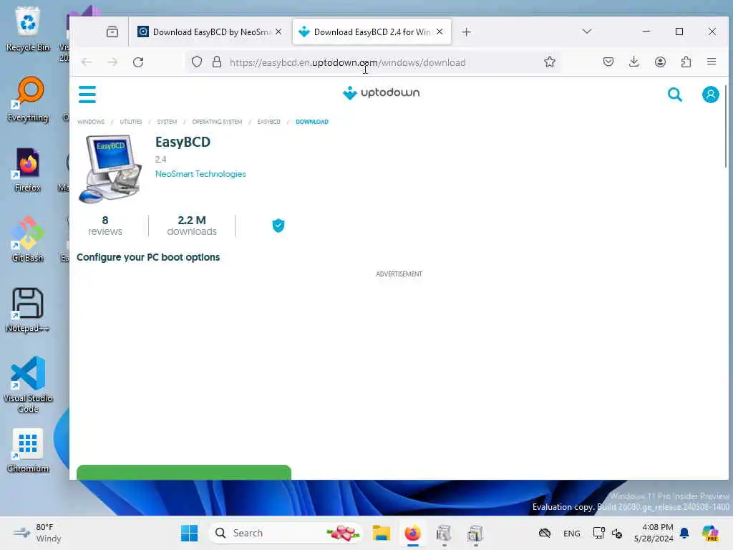Viewport: 733px width, 550px height.
Task: Click the Uptodown logo
Action: point(381,92)
